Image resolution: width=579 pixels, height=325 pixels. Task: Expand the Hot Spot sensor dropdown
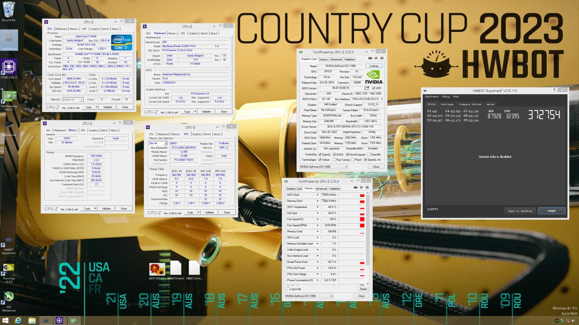pos(318,213)
